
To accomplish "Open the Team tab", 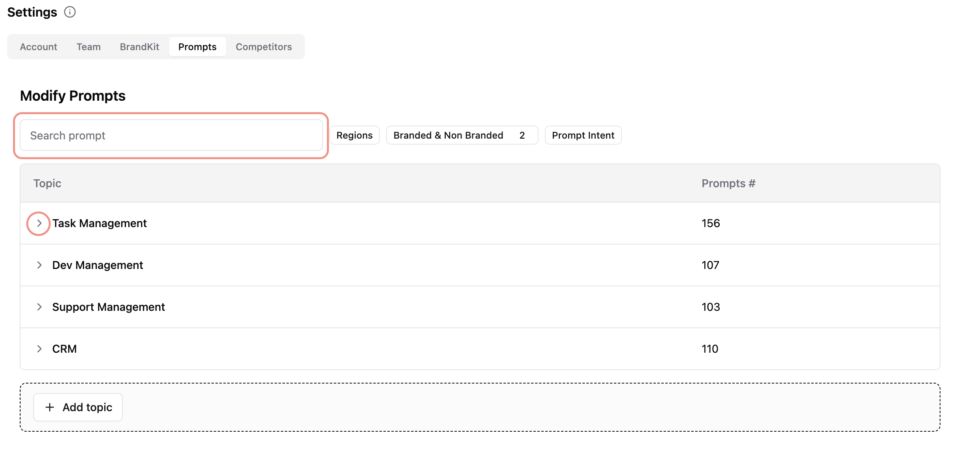I will point(88,47).
